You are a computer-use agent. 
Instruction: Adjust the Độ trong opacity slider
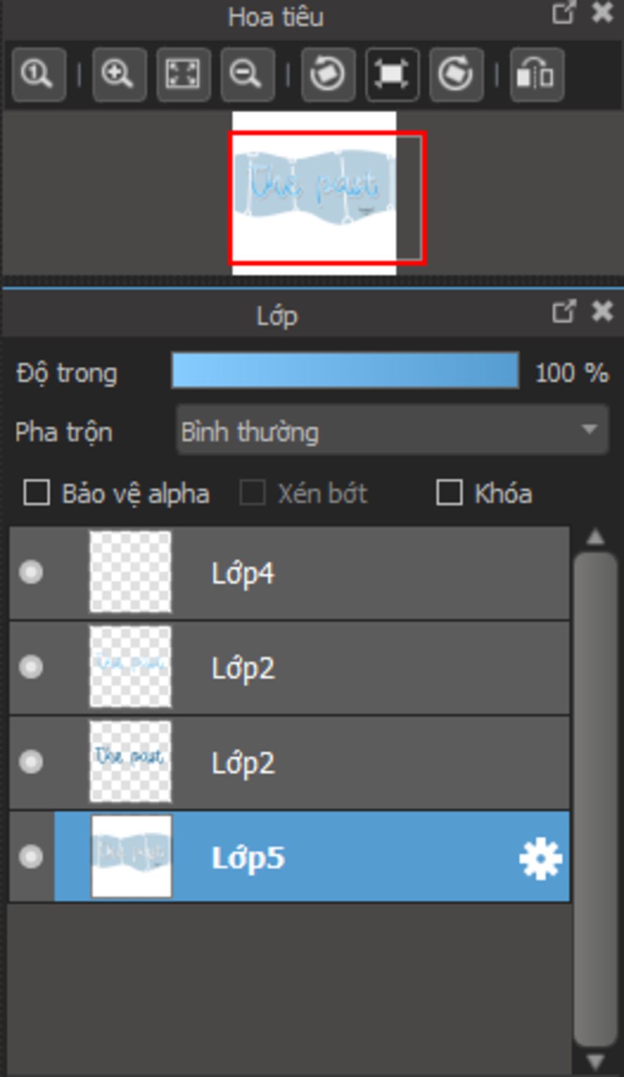coord(345,371)
